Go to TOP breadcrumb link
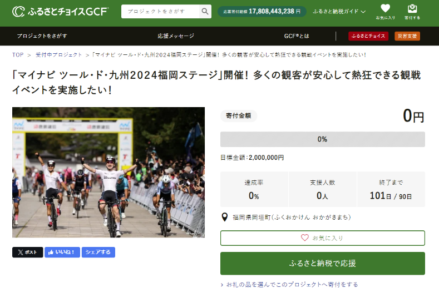439x293 pixels. click(x=18, y=55)
